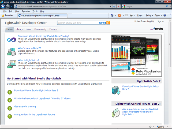The width and height of the screenshot is (172, 129).
Task: Select the Community navigation tab
Action: (x=40, y=29)
